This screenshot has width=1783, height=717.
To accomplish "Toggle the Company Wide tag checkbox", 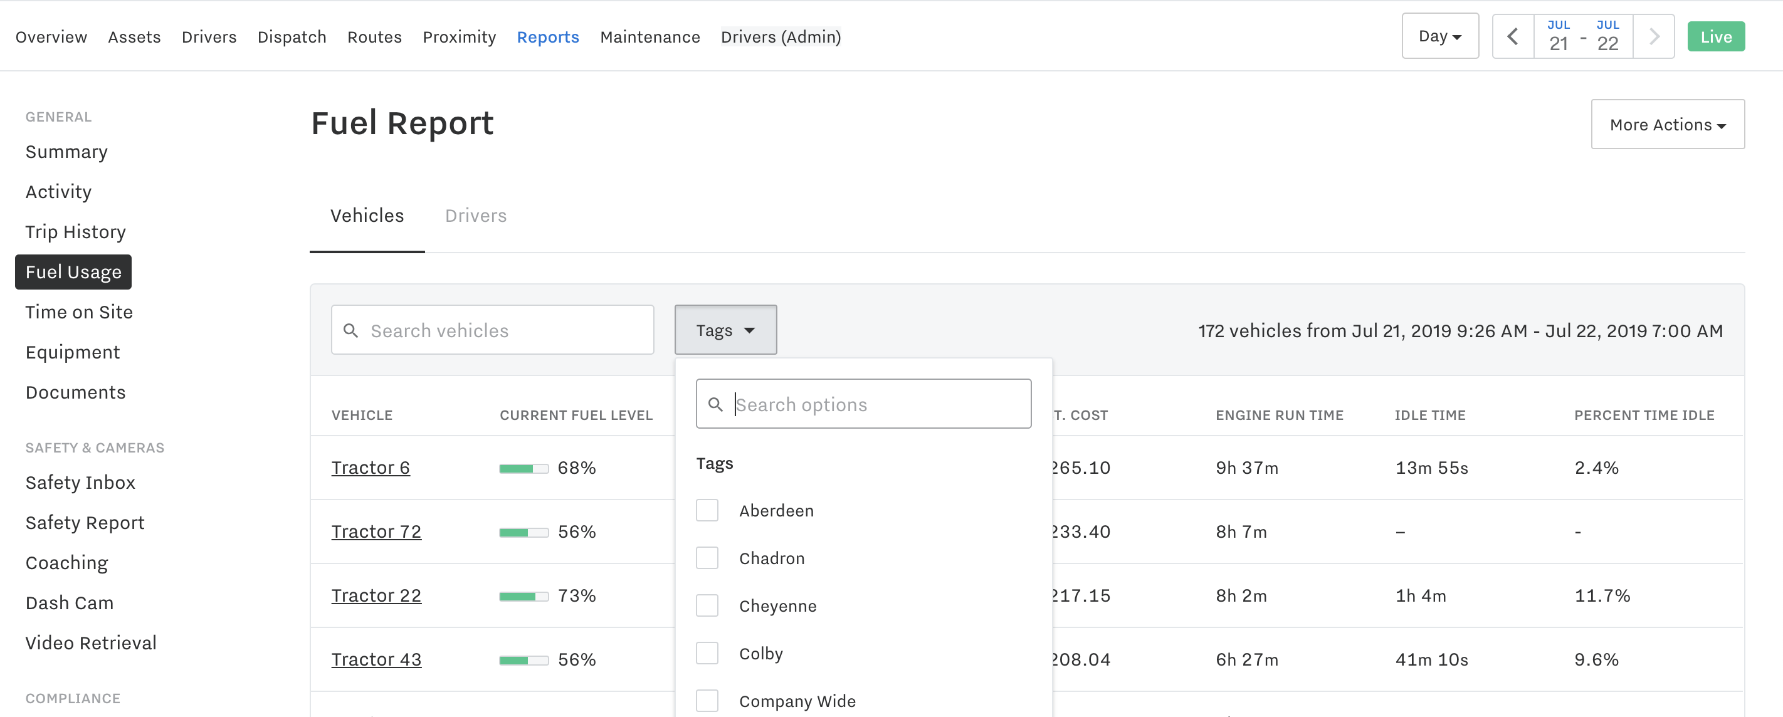I will point(707,700).
